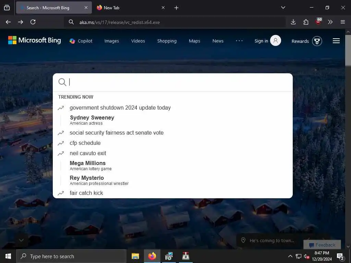Screen dimensions: 351x263
Task: Open Bing Maps
Action: [x=195, y=41]
